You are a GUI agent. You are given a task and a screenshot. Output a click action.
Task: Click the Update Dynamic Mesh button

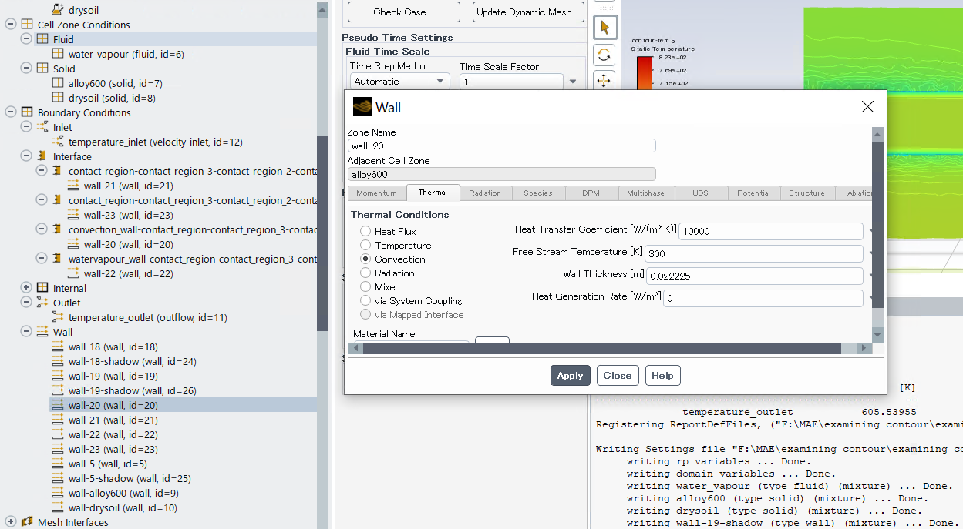(528, 12)
